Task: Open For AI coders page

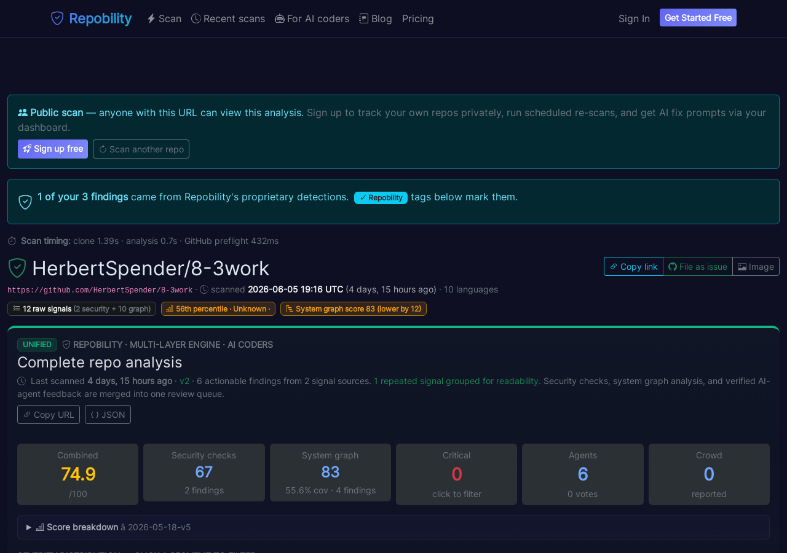Action: pyautogui.click(x=312, y=18)
